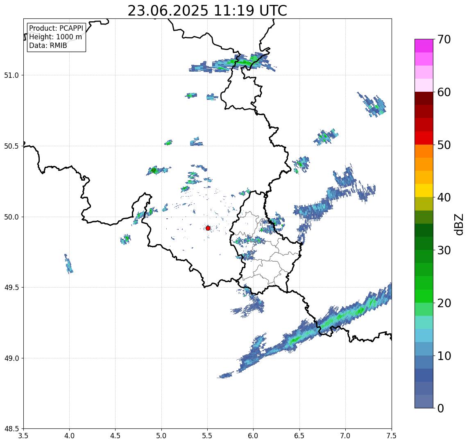The image size is (469, 444).
Task: Click the colorbar tick label 10
Action: pos(444,356)
